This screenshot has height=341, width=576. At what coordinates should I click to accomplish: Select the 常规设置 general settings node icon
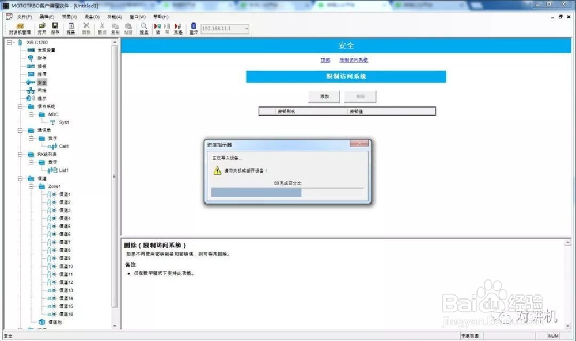point(31,50)
